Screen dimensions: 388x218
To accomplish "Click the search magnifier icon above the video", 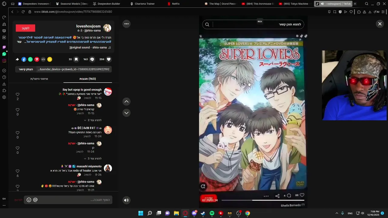I will [207, 25].
